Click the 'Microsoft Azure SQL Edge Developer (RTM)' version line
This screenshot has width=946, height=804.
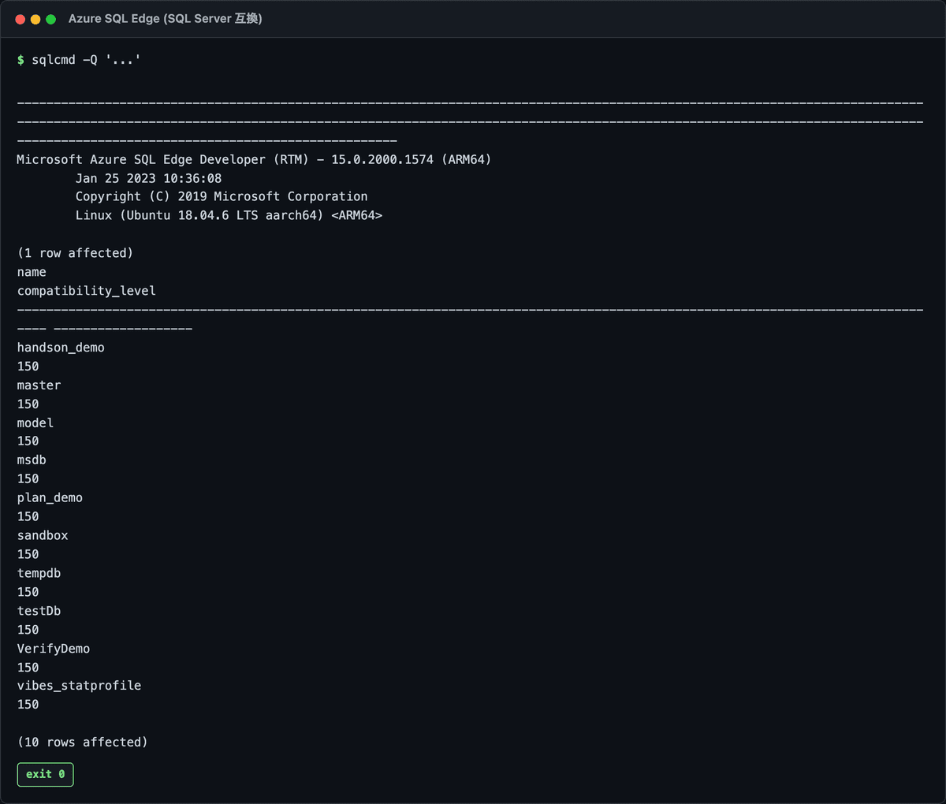[x=254, y=159]
